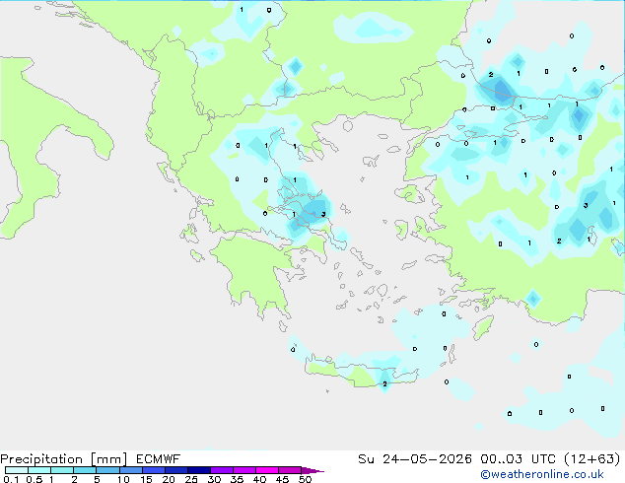Click the precipitation value '2' on Crete
This screenshot has width=625, height=483.
point(384,384)
